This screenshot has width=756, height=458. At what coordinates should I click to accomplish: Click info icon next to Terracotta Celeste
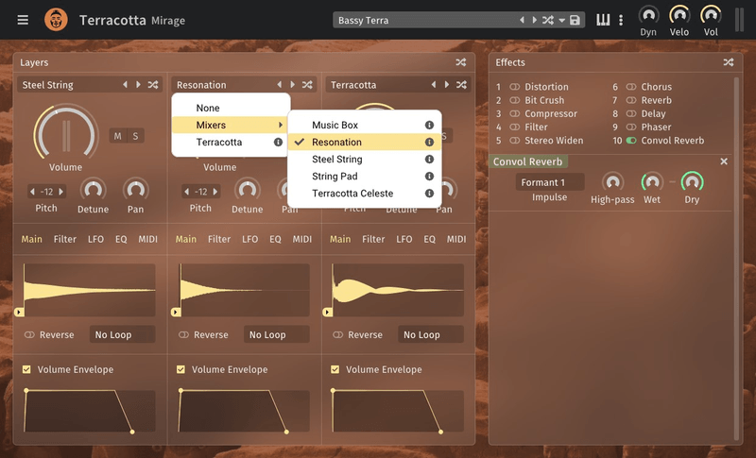coord(429,194)
